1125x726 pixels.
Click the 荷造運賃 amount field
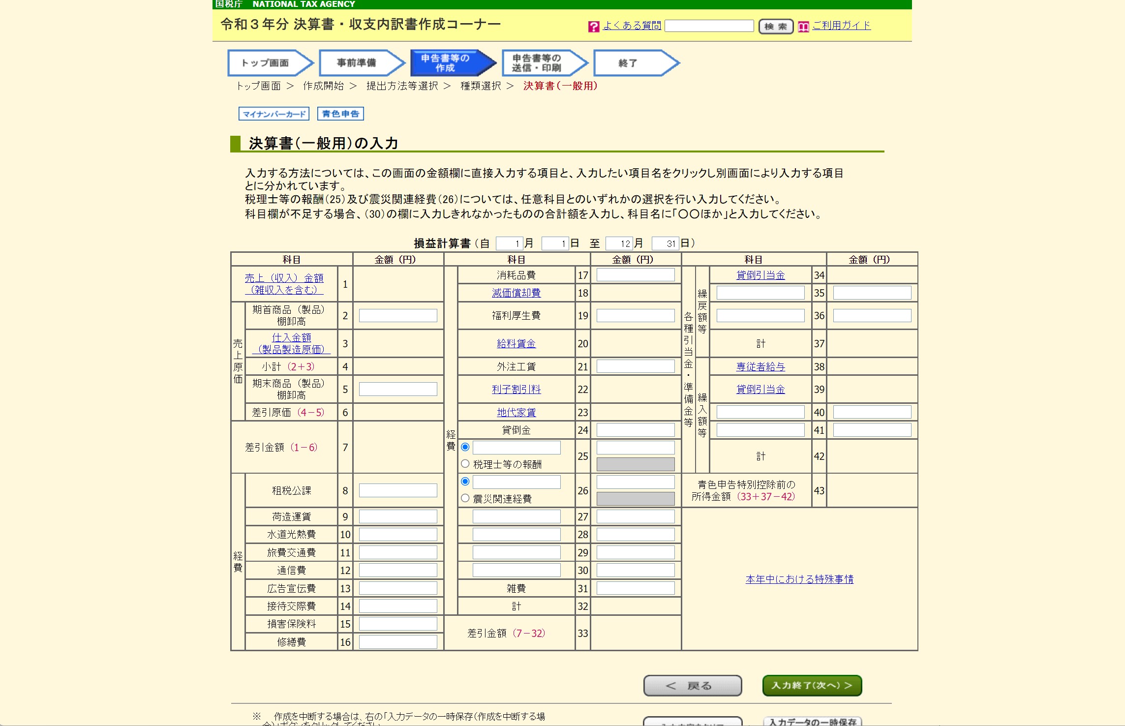tap(398, 516)
